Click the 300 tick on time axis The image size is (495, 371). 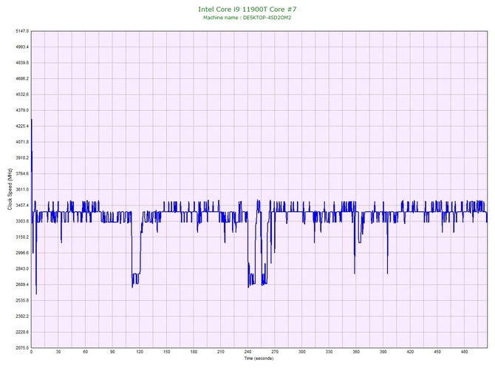[302, 352]
